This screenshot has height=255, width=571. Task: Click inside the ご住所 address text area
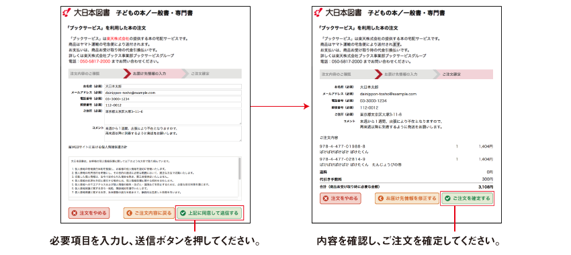tap(173, 116)
